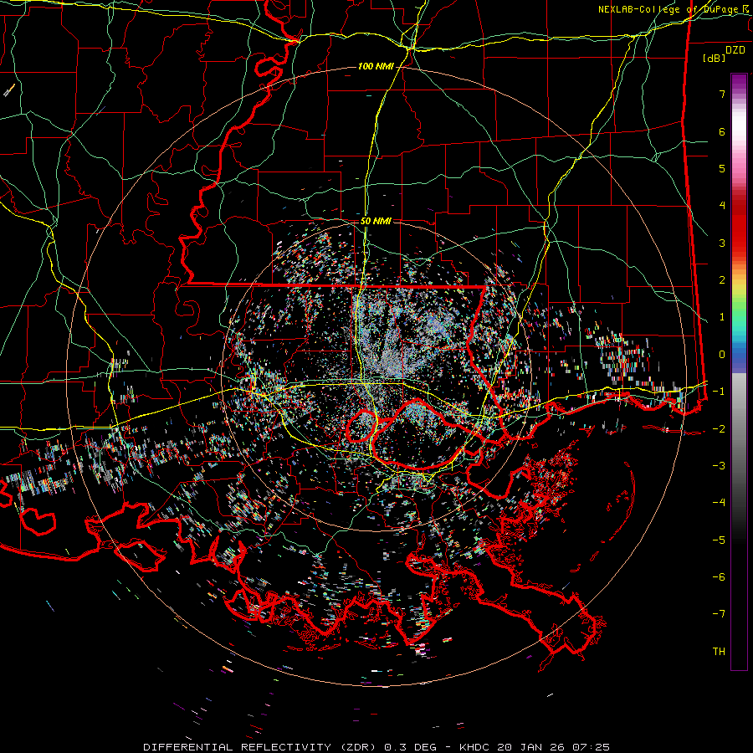This screenshot has width=753, height=753.
Task: Click the -6 value on the color scale
Action: (x=719, y=577)
